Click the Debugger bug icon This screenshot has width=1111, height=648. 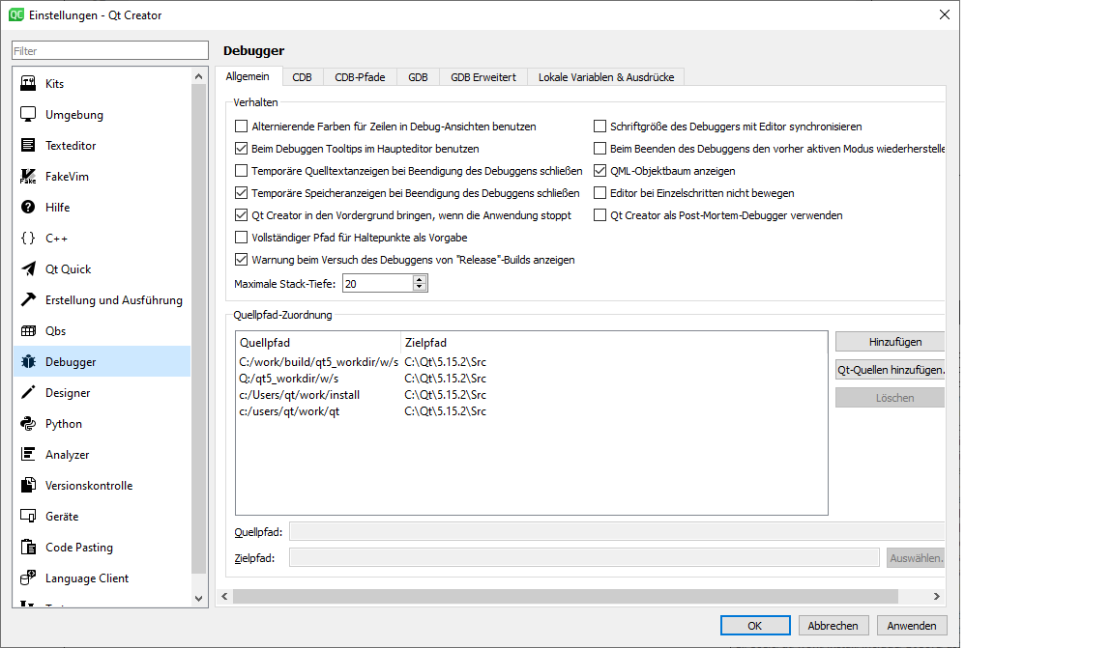28,361
